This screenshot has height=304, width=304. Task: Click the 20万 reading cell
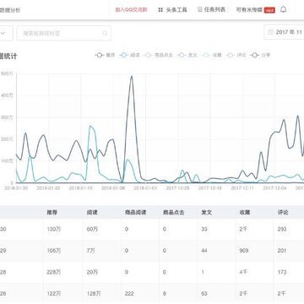tap(92, 272)
